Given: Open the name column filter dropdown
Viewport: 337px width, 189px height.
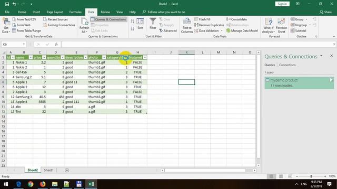Looking at the screenshot, I should click(x=31, y=57).
